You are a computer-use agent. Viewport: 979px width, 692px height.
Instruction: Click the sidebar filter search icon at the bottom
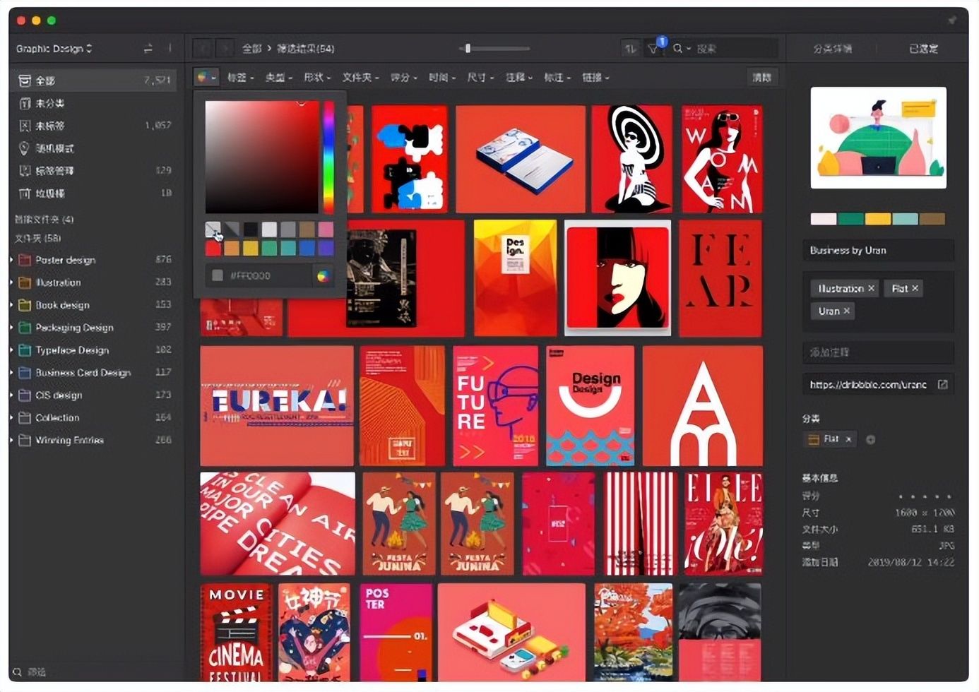(18, 672)
